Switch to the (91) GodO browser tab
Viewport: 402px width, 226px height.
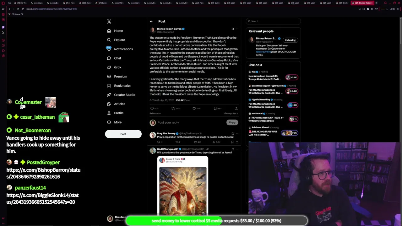(342, 3)
